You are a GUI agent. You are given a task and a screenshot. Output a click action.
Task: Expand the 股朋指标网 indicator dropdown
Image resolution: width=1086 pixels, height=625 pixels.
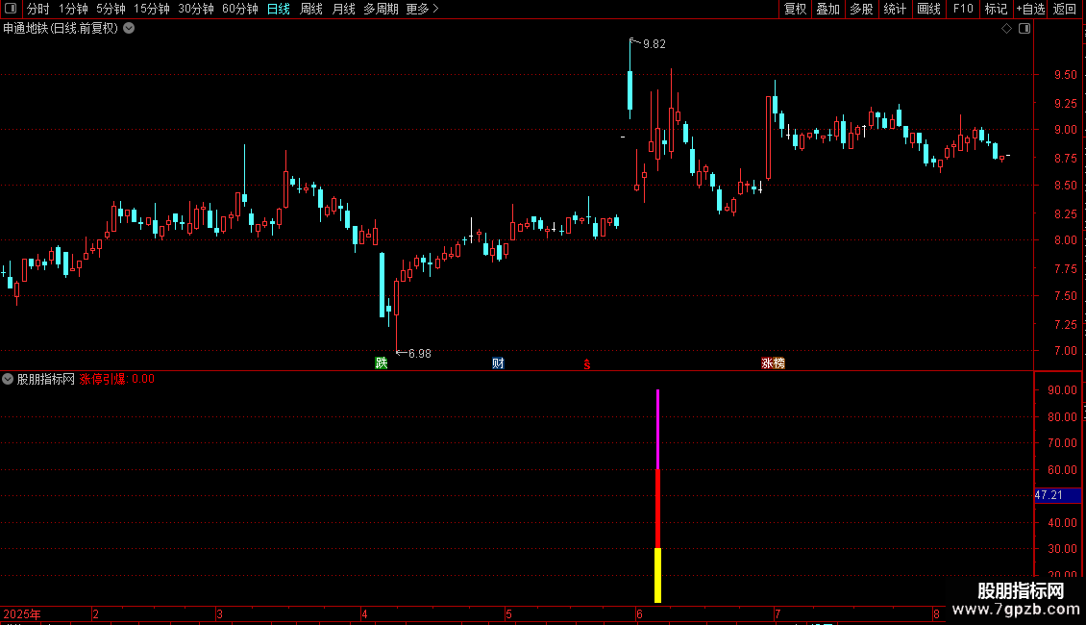click(8, 379)
